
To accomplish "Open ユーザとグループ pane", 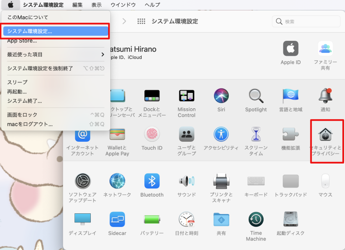I will click(x=187, y=141).
